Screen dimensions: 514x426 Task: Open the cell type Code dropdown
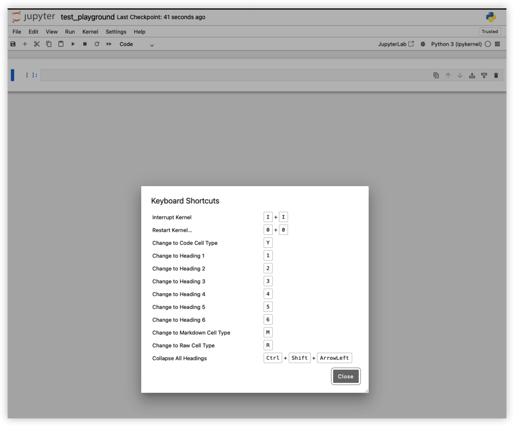coord(137,44)
